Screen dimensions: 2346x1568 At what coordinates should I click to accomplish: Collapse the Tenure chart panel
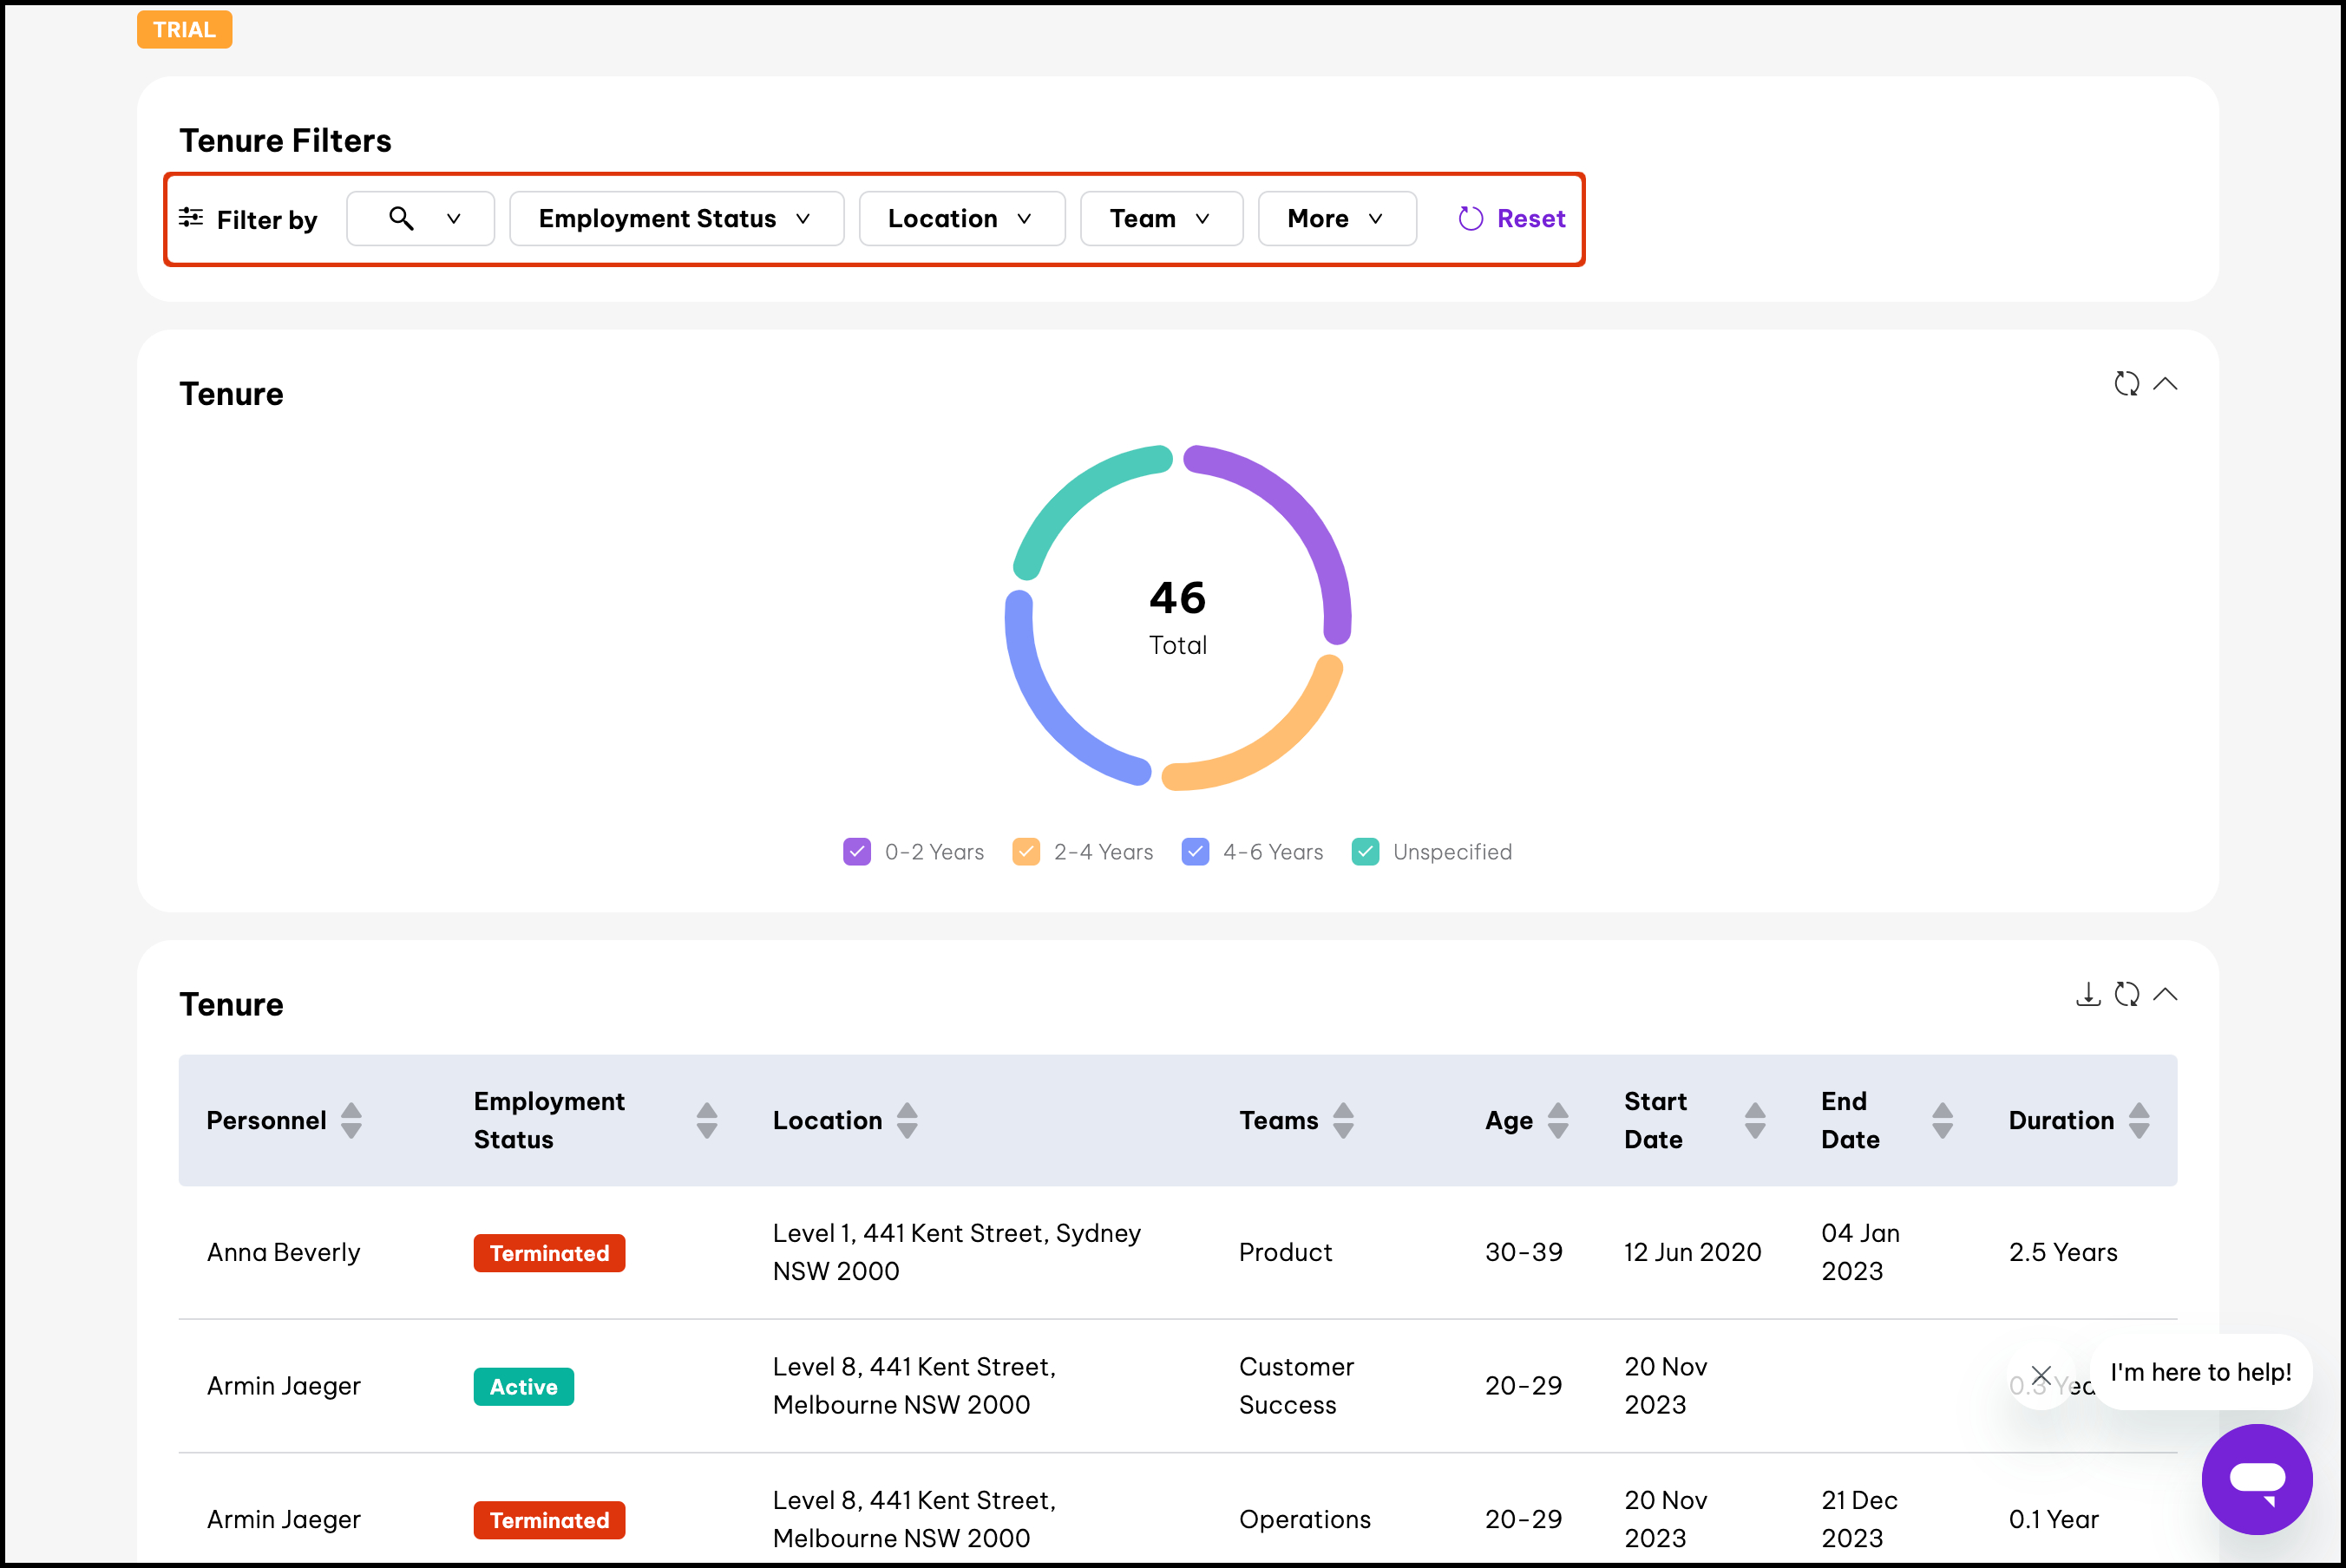point(2165,384)
